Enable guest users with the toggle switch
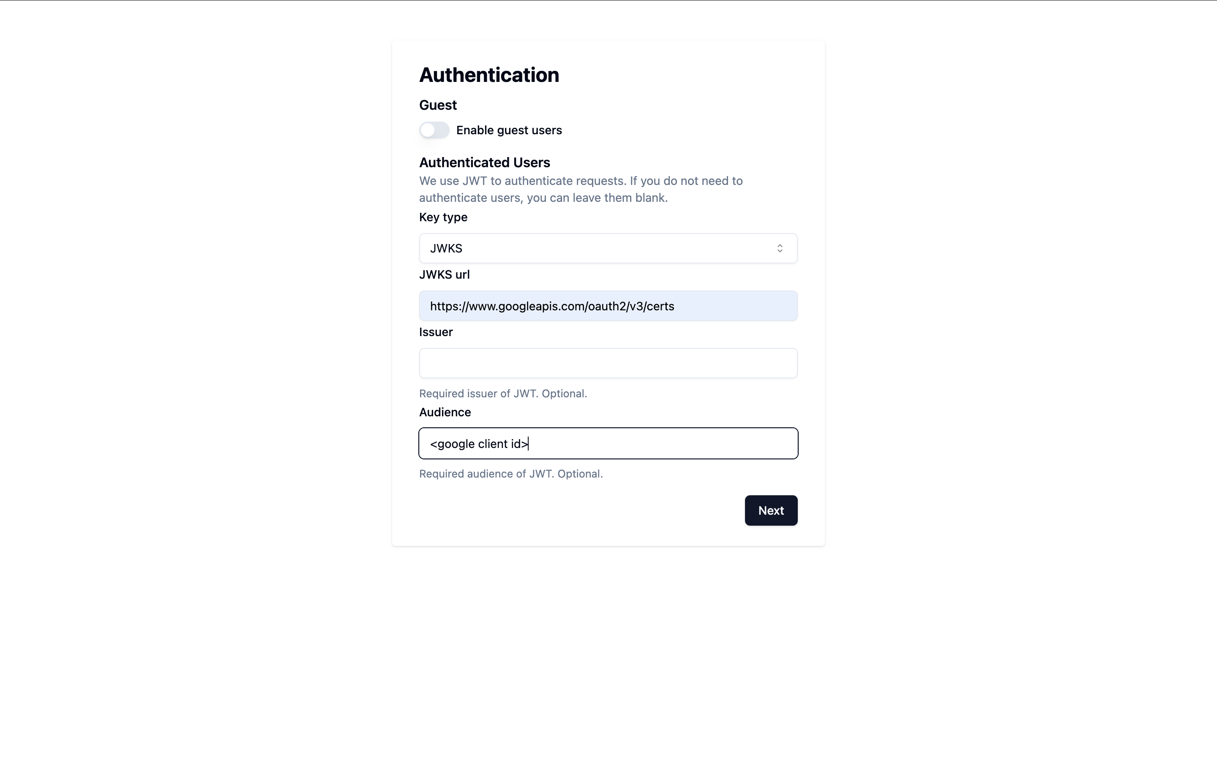This screenshot has width=1217, height=760. [x=434, y=130]
